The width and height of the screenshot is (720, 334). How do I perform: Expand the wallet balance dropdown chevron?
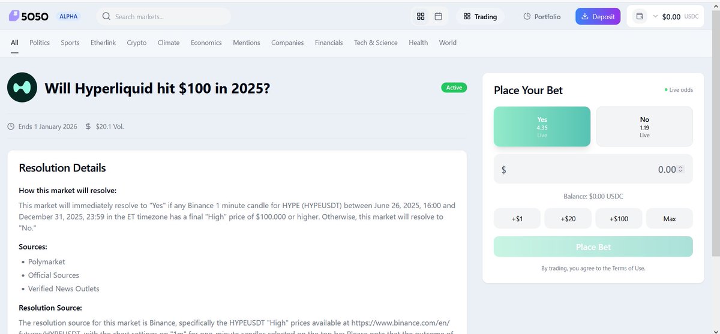[x=655, y=17]
